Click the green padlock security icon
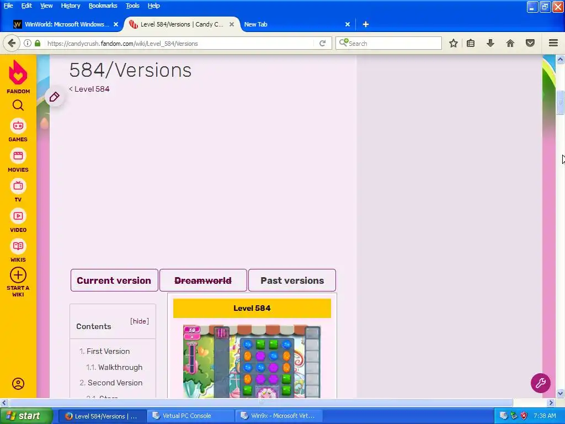The image size is (565, 424). (38, 43)
